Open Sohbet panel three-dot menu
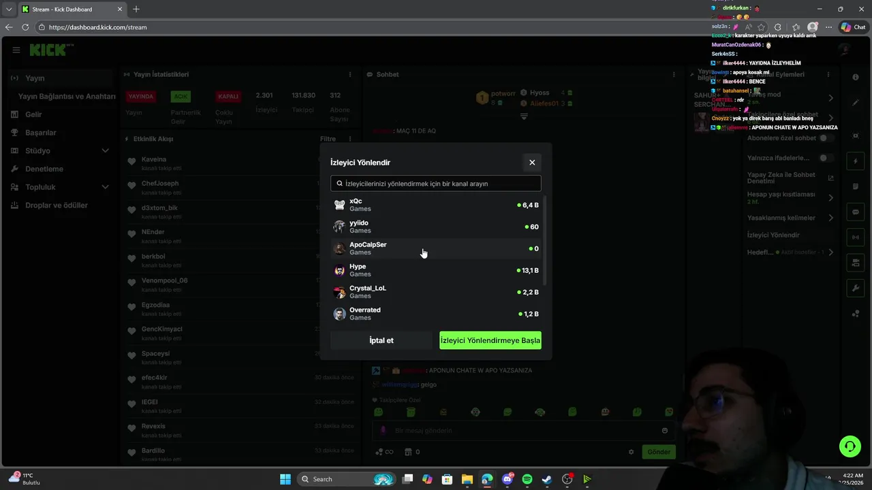This screenshot has height=490, width=872. pyautogui.click(x=674, y=74)
